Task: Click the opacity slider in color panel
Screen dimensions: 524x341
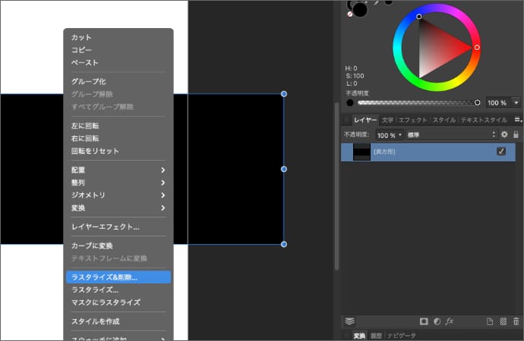Action: coord(417,102)
